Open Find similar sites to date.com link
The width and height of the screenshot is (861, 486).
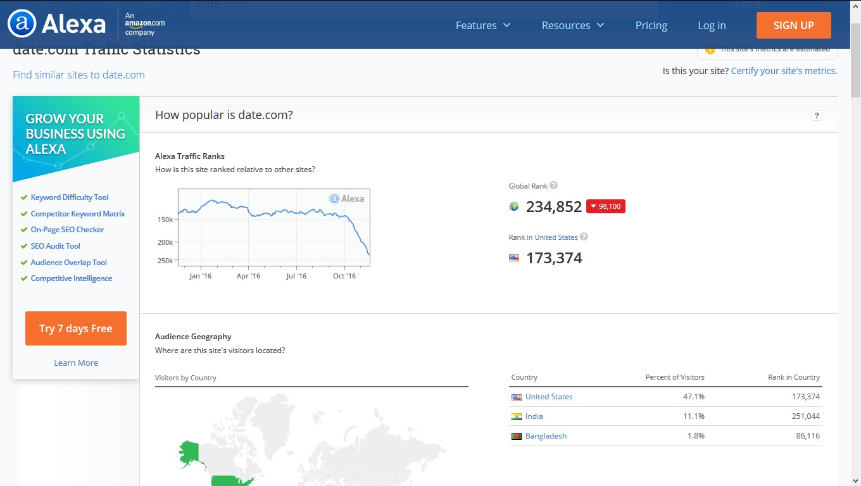click(79, 75)
